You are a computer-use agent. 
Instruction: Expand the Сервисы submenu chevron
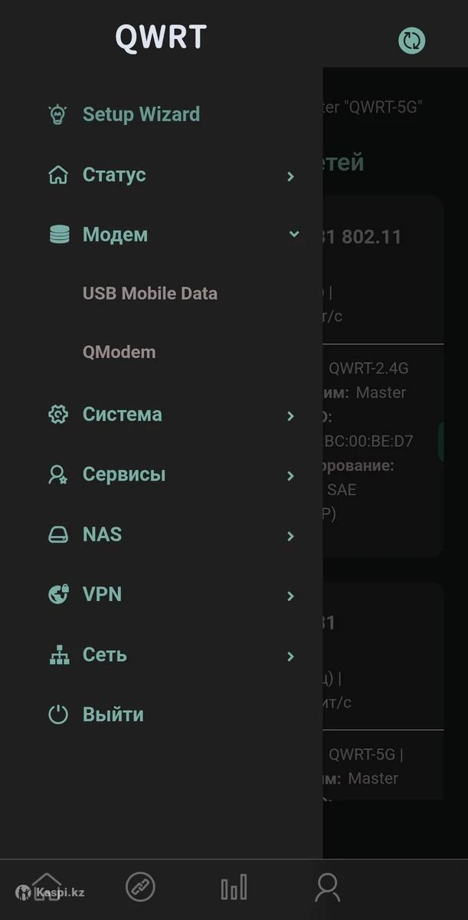click(x=290, y=475)
